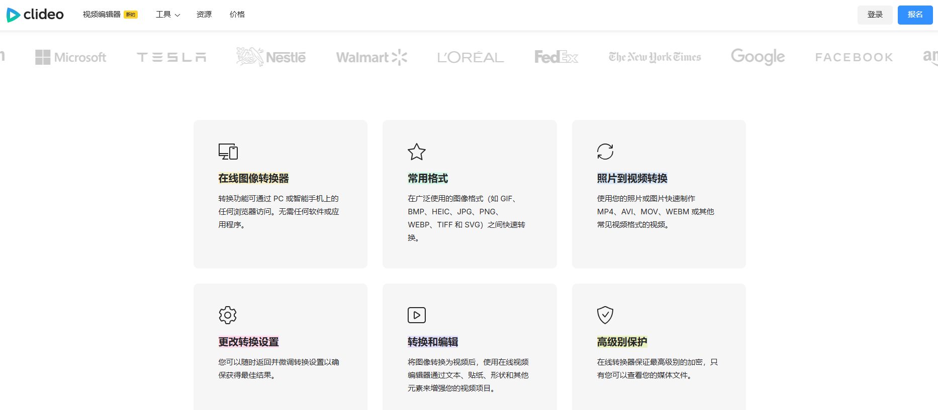Image resolution: width=938 pixels, height=410 pixels.
Task: Click the refresh arrows conversion icon
Action: (x=605, y=152)
